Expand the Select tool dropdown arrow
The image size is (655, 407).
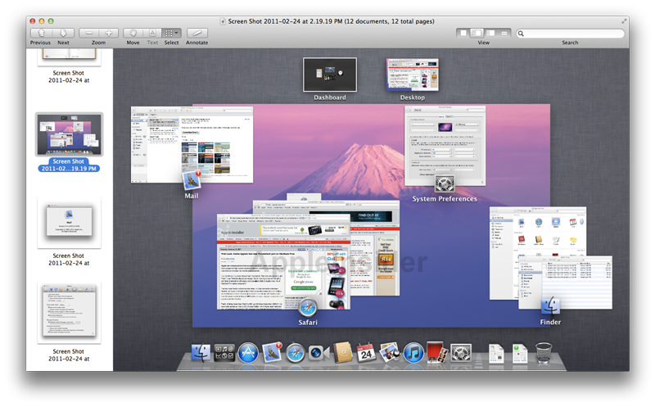tap(178, 33)
